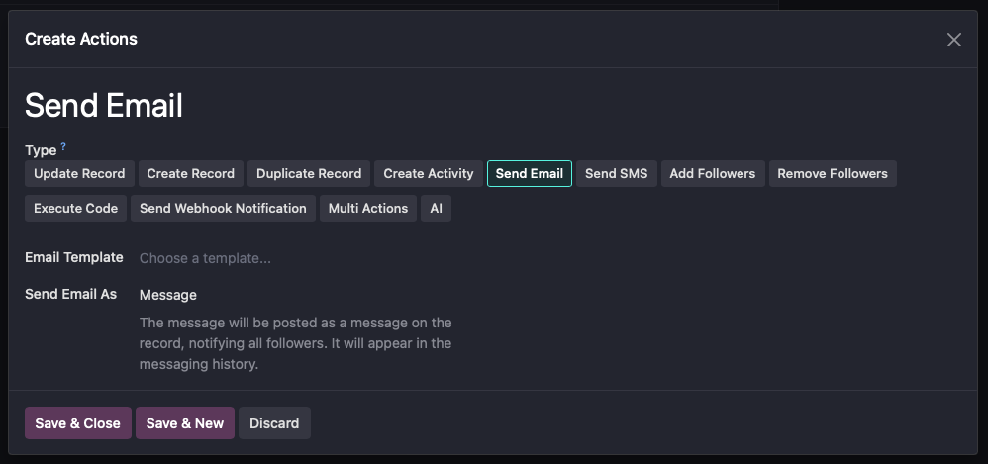The image size is (988, 464).
Task: Pick the Add Followers action type
Action: click(712, 173)
